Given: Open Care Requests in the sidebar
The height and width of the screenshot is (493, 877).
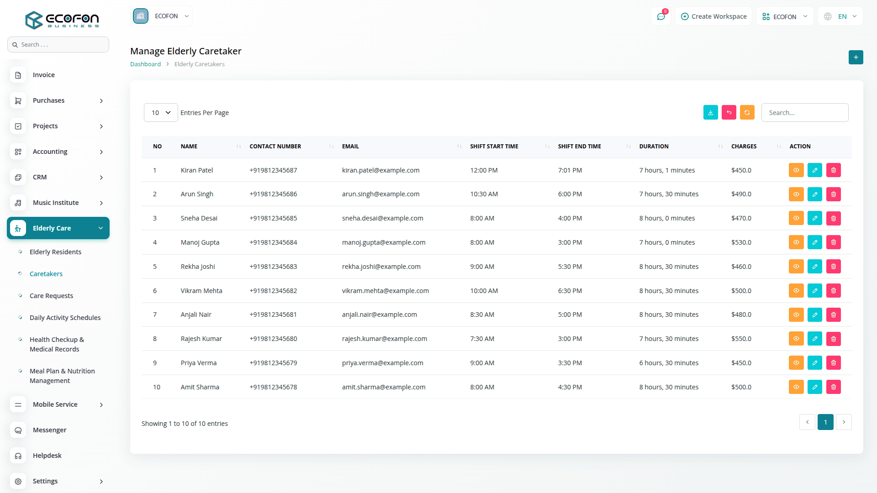Looking at the screenshot, I should coord(51,296).
